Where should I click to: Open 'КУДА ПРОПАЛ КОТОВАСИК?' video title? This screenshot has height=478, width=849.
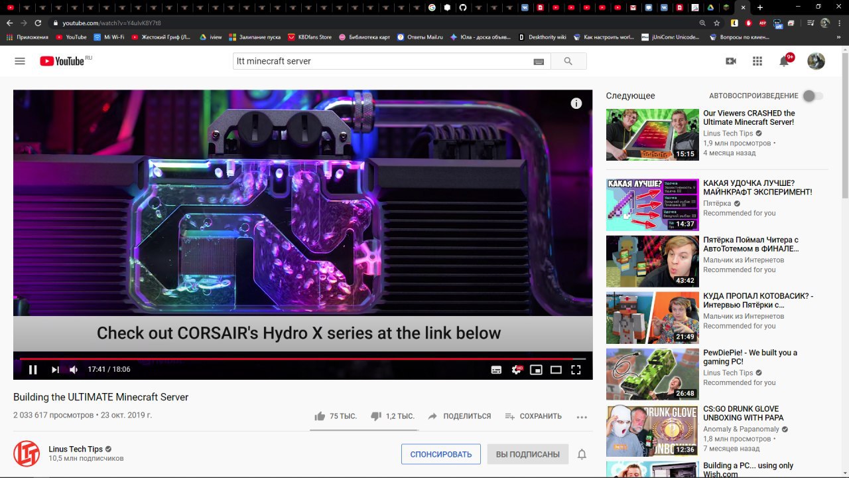tap(758, 300)
